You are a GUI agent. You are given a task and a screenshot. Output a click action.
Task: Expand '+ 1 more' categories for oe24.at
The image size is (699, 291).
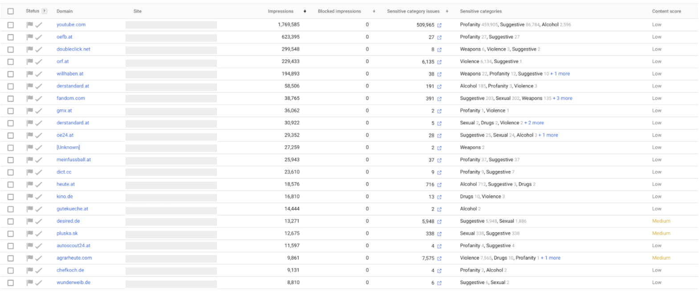point(548,135)
